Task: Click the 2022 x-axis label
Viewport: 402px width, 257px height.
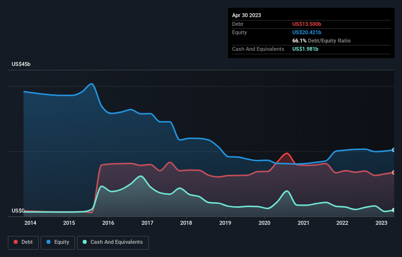Action: 342,223
